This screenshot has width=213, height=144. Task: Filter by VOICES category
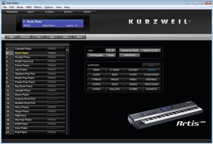[x=96, y=89]
